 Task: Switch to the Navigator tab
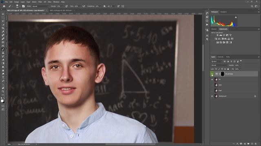click(223, 12)
